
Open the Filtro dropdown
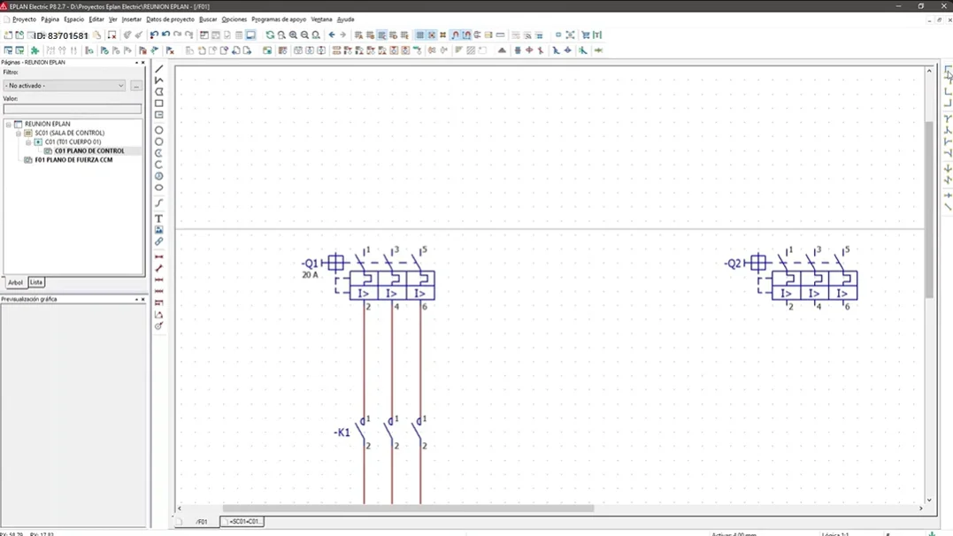[65, 86]
